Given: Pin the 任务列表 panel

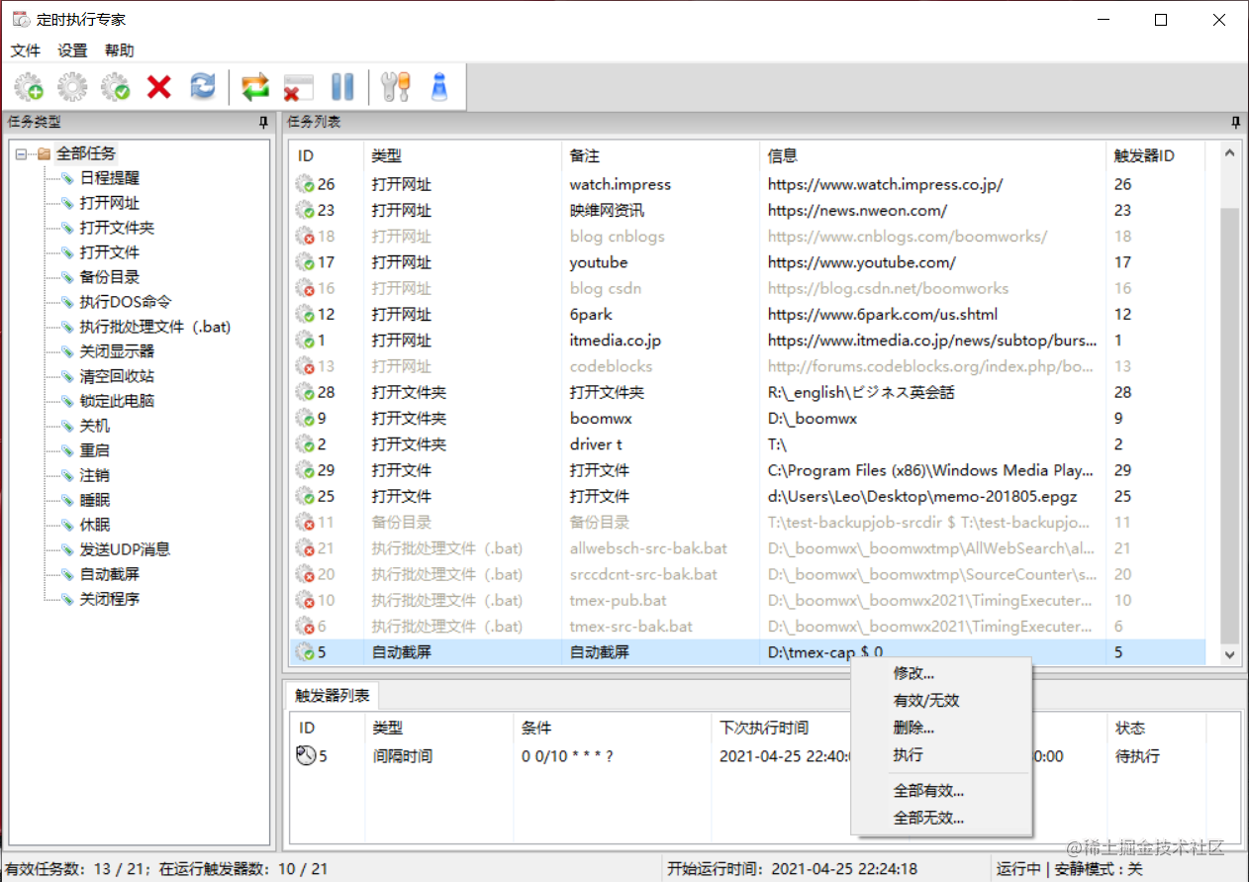Looking at the screenshot, I should [1235, 122].
